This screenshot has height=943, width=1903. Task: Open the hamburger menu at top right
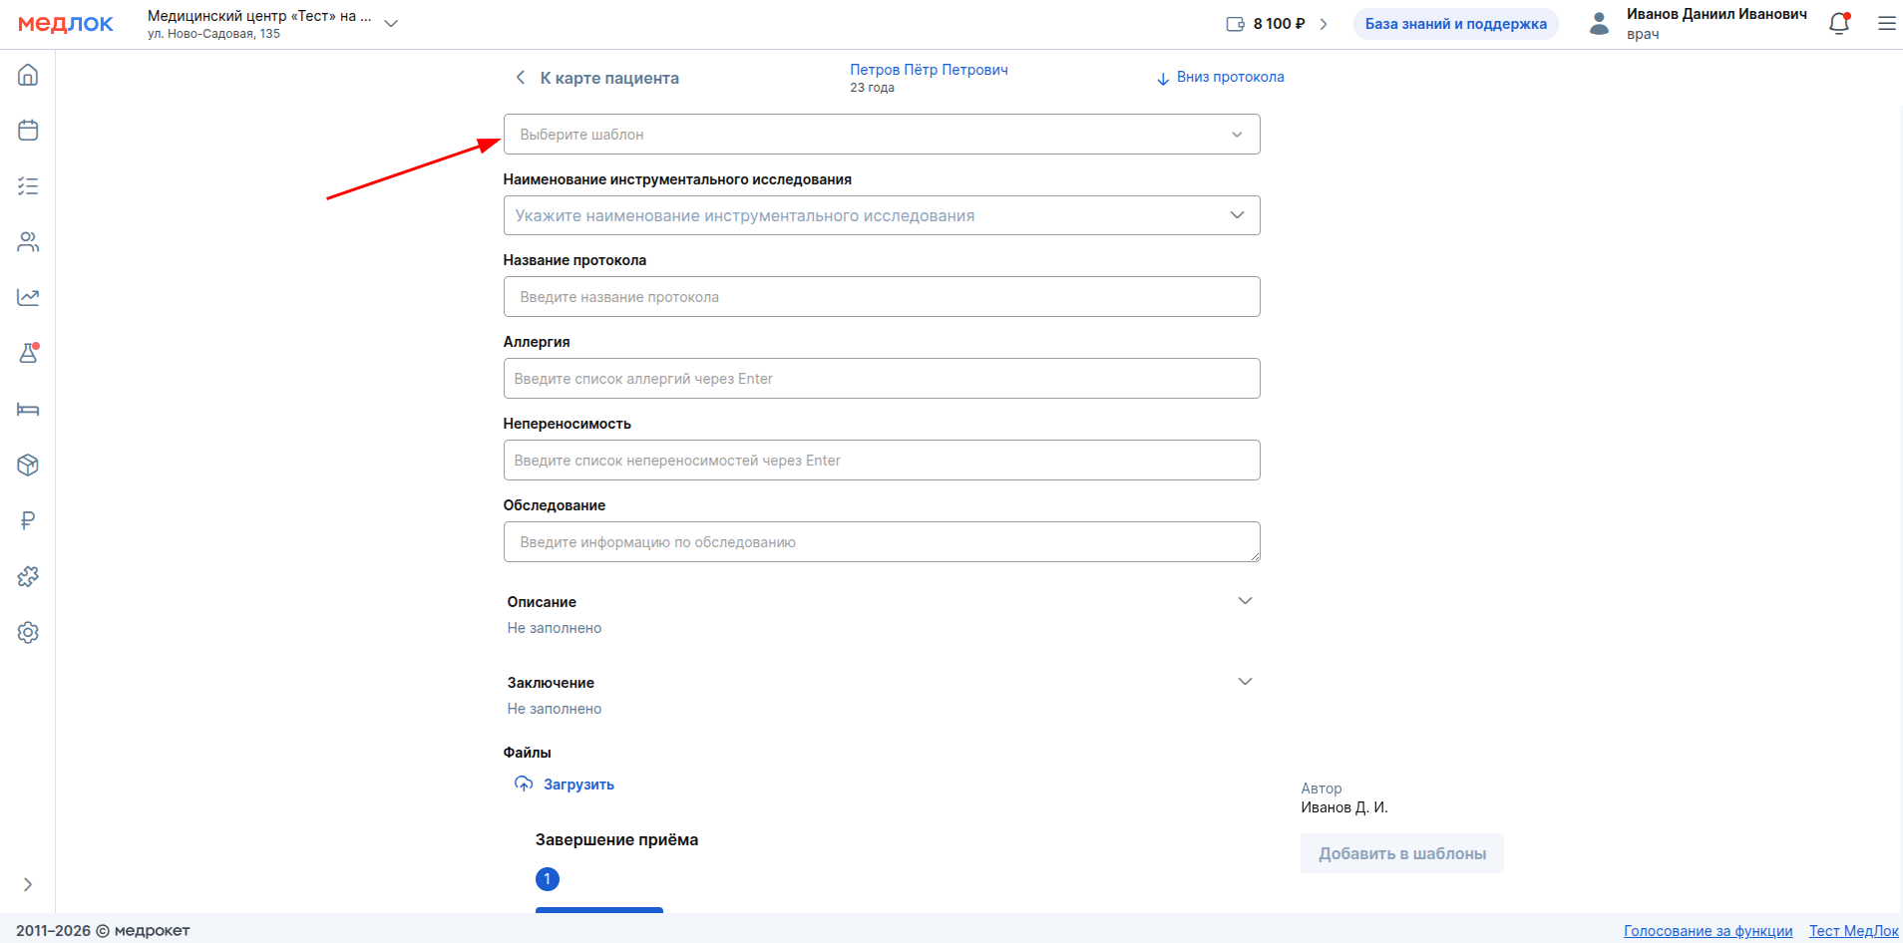[1886, 24]
